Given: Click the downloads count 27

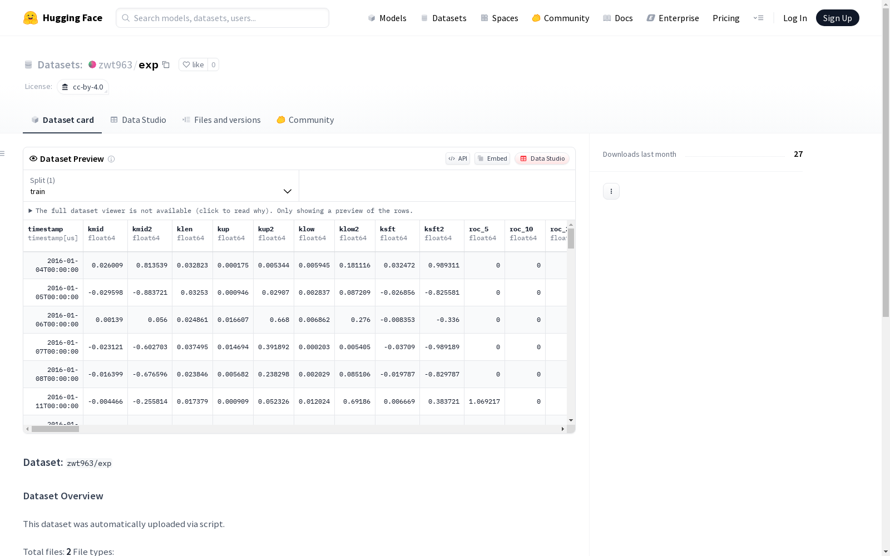Looking at the screenshot, I should click(798, 154).
